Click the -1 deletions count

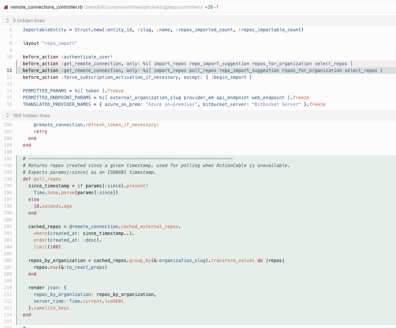tap(216, 7)
